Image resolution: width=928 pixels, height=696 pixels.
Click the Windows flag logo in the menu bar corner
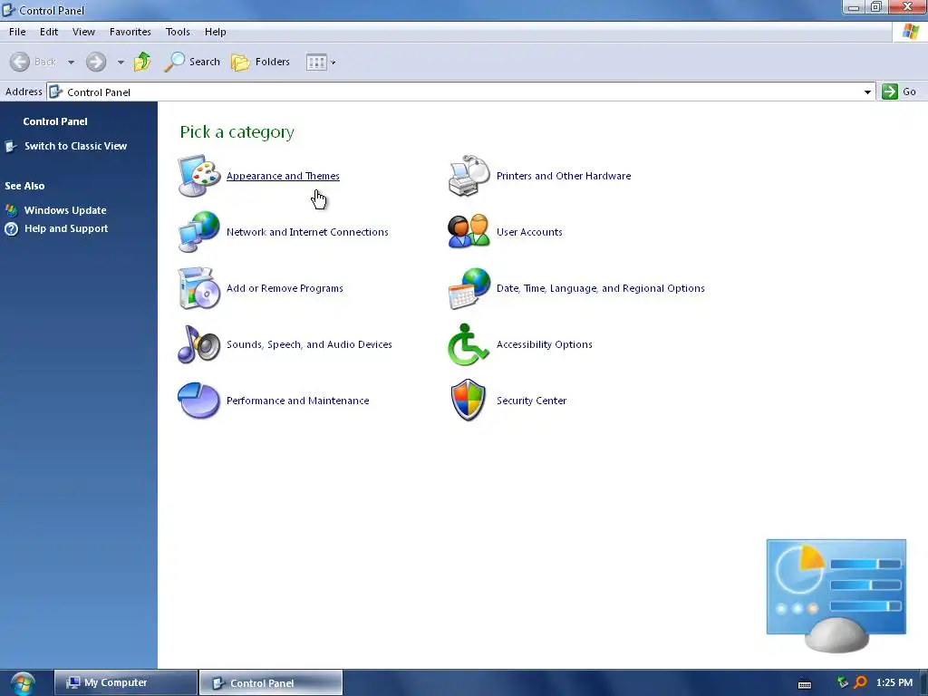910,32
